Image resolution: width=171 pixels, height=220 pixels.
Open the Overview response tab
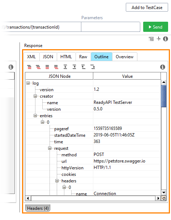(125, 57)
